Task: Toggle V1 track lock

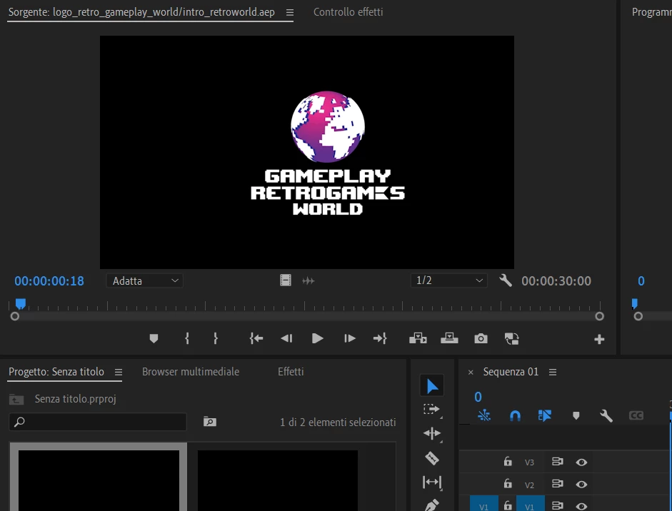Action: (508, 505)
